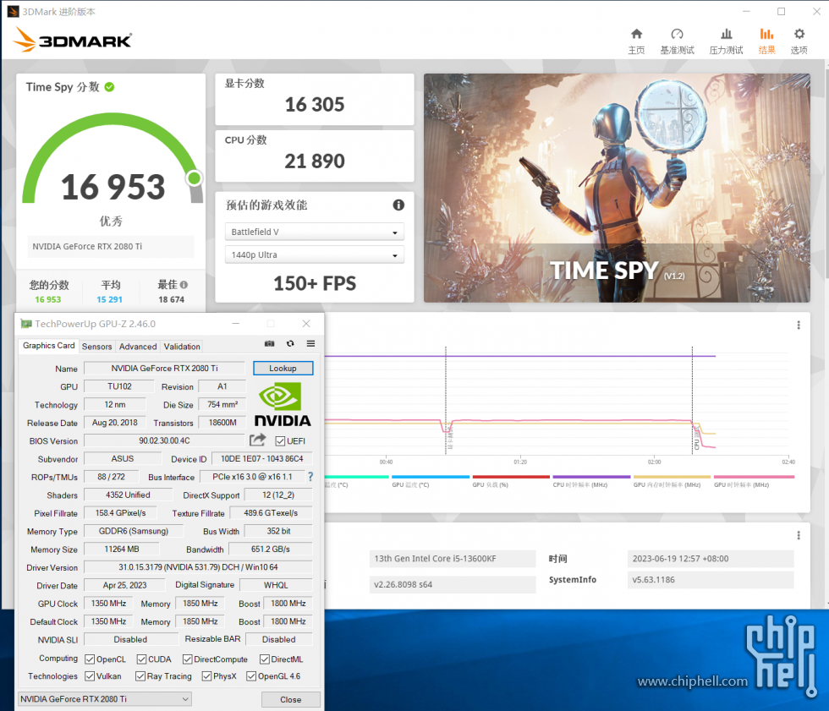Open the system info panel three-dot menu
Image resolution: width=829 pixels, height=711 pixels.
[799, 536]
